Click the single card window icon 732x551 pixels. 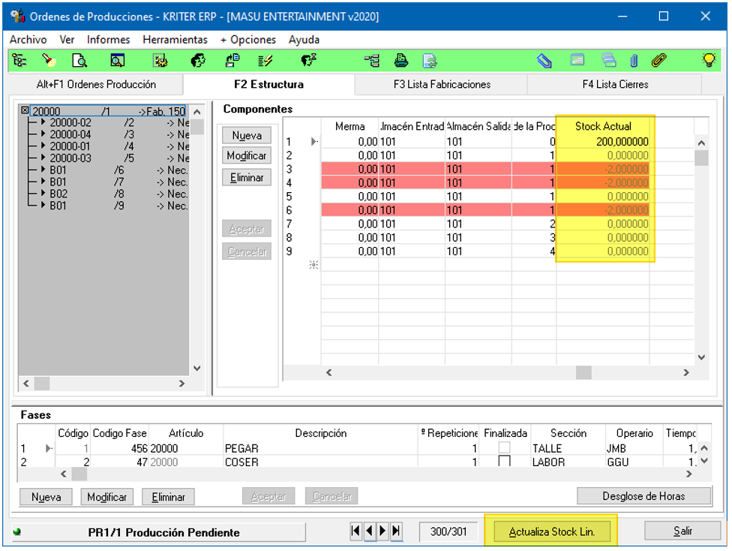577,60
